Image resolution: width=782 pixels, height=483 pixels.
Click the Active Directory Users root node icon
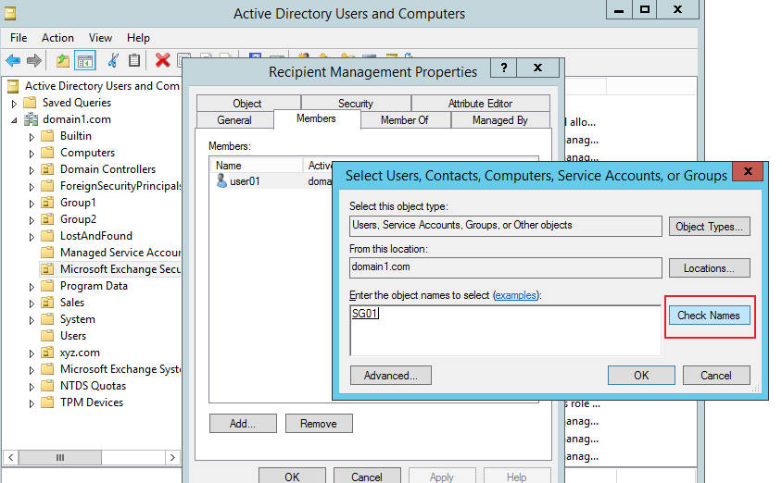point(13,86)
